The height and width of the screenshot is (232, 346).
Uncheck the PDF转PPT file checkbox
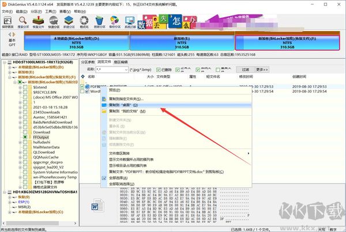pyautogui.click(x=86, y=86)
